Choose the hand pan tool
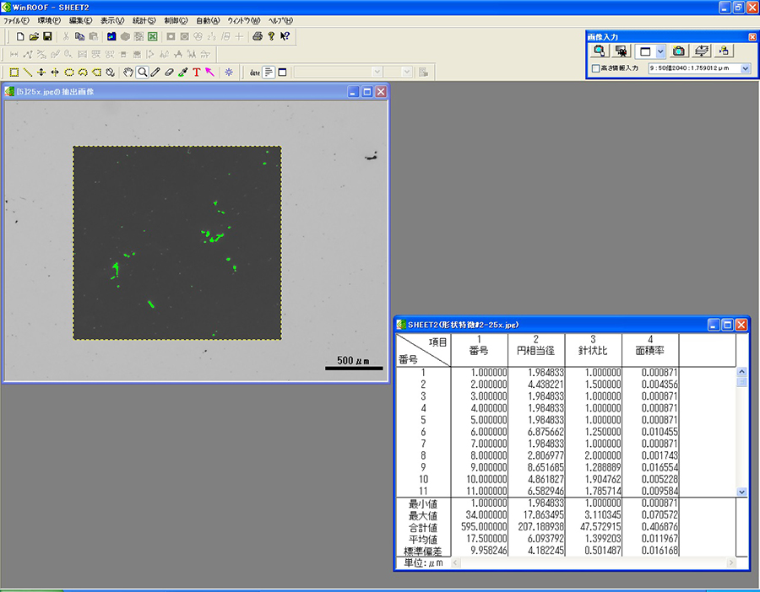This screenshot has width=760, height=592. click(128, 73)
